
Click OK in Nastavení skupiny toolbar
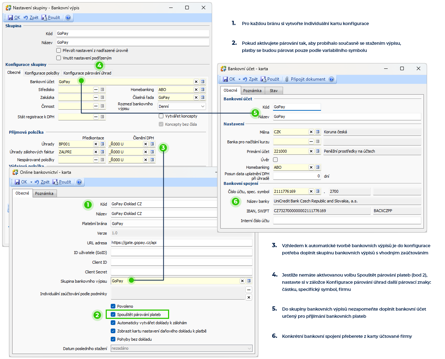tap(14, 18)
